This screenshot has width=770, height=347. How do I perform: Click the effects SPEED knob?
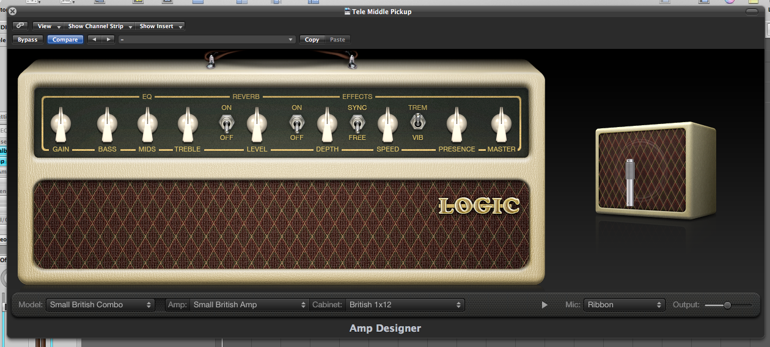[x=387, y=124]
